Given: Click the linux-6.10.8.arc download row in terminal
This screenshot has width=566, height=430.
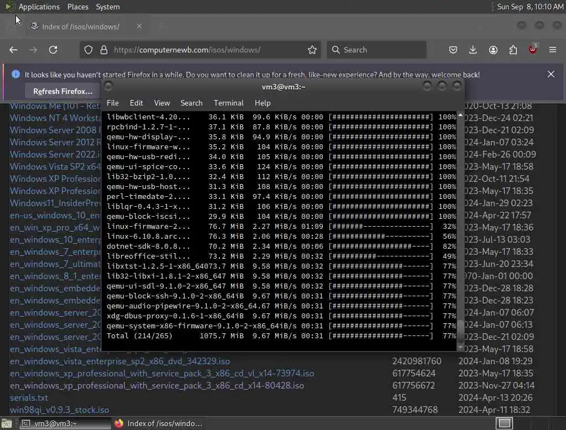Looking at the screenshot, I should (281, 236).
